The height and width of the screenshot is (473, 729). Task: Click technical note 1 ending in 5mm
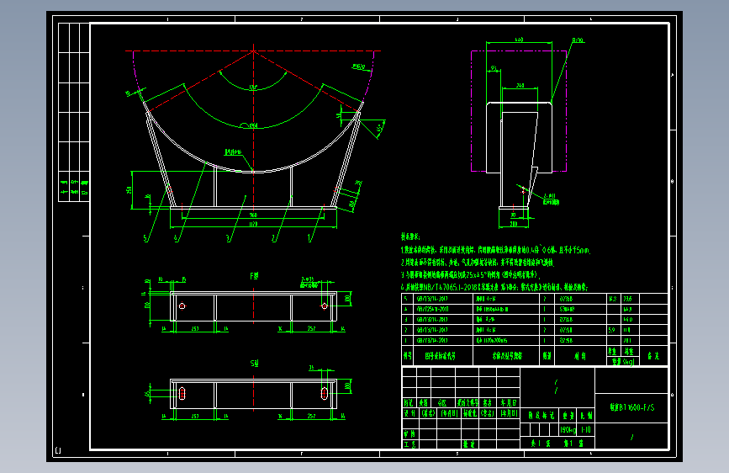[495, 250]
